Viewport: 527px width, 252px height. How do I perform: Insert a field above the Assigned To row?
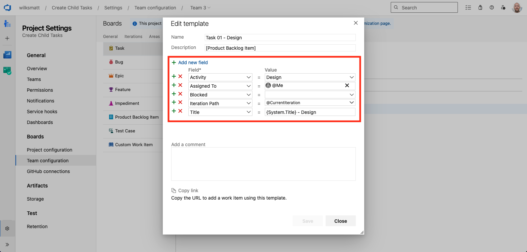pyautogui.click(x=174, y=85)
